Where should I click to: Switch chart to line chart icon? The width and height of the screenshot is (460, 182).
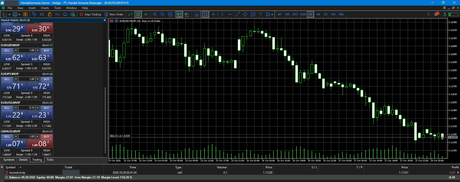pyautogui.click(x=146, y=14)
